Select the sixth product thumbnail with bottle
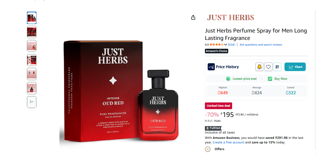Viewport: 316px width, 154px height. tap(31, 88)
